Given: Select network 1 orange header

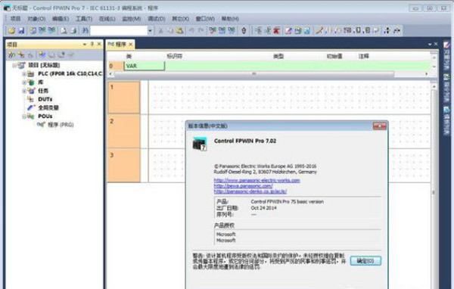Looking at the screenshot, I should [124, 98].
